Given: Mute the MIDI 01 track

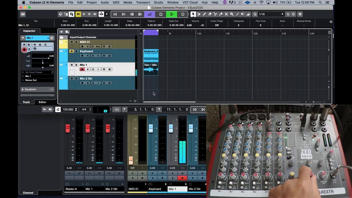Looking at the screenshot, I should coord(71,42).
